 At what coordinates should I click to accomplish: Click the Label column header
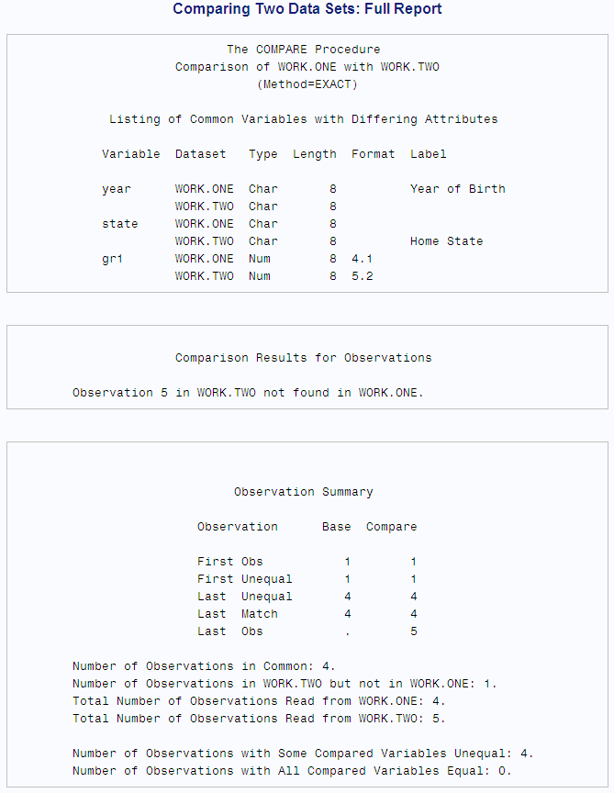tap(428, 154)
